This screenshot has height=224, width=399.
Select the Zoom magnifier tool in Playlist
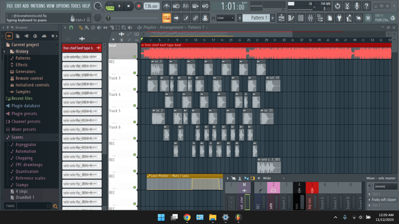[123, 28]
